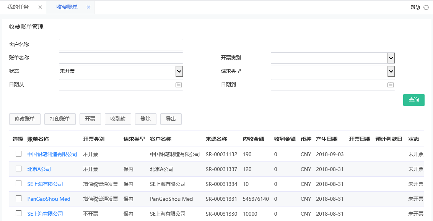Viewport: 433px width, 221px height.
Task: Export the bill list via 导出
Action: click(x=171, y=119)
